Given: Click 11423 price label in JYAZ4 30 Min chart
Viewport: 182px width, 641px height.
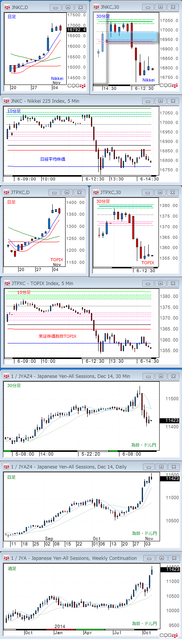Looking at the screenshot, I should coord(170,420).
